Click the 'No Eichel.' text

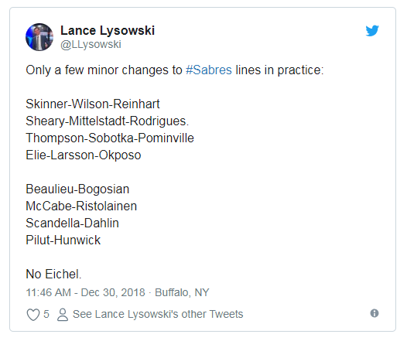(x=53, y=274)
